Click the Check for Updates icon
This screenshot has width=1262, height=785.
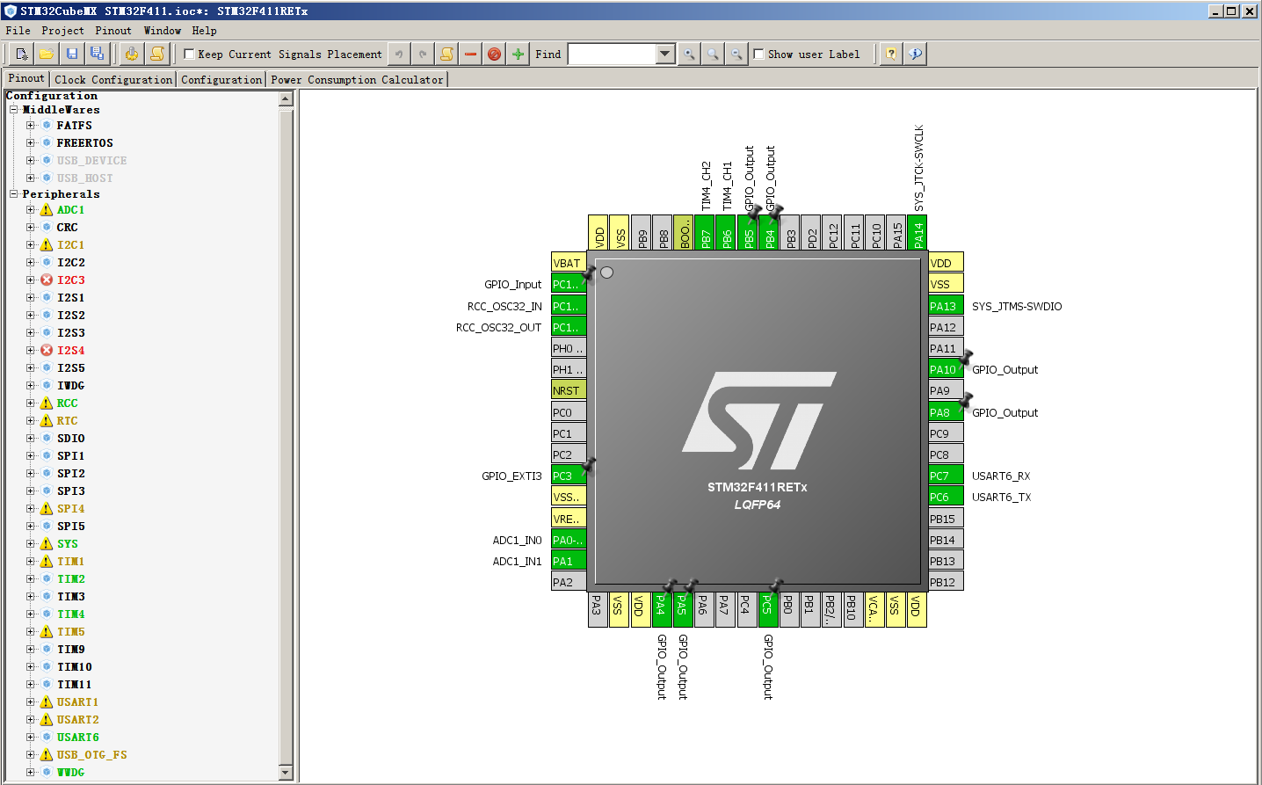(x=916, y=54)
